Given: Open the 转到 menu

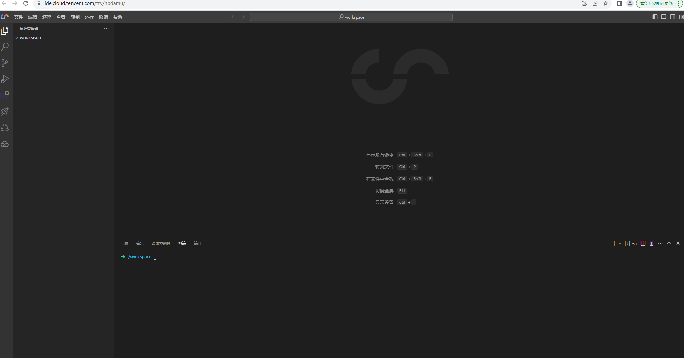Looking at the screenshot, I should [x=75, y=17].
